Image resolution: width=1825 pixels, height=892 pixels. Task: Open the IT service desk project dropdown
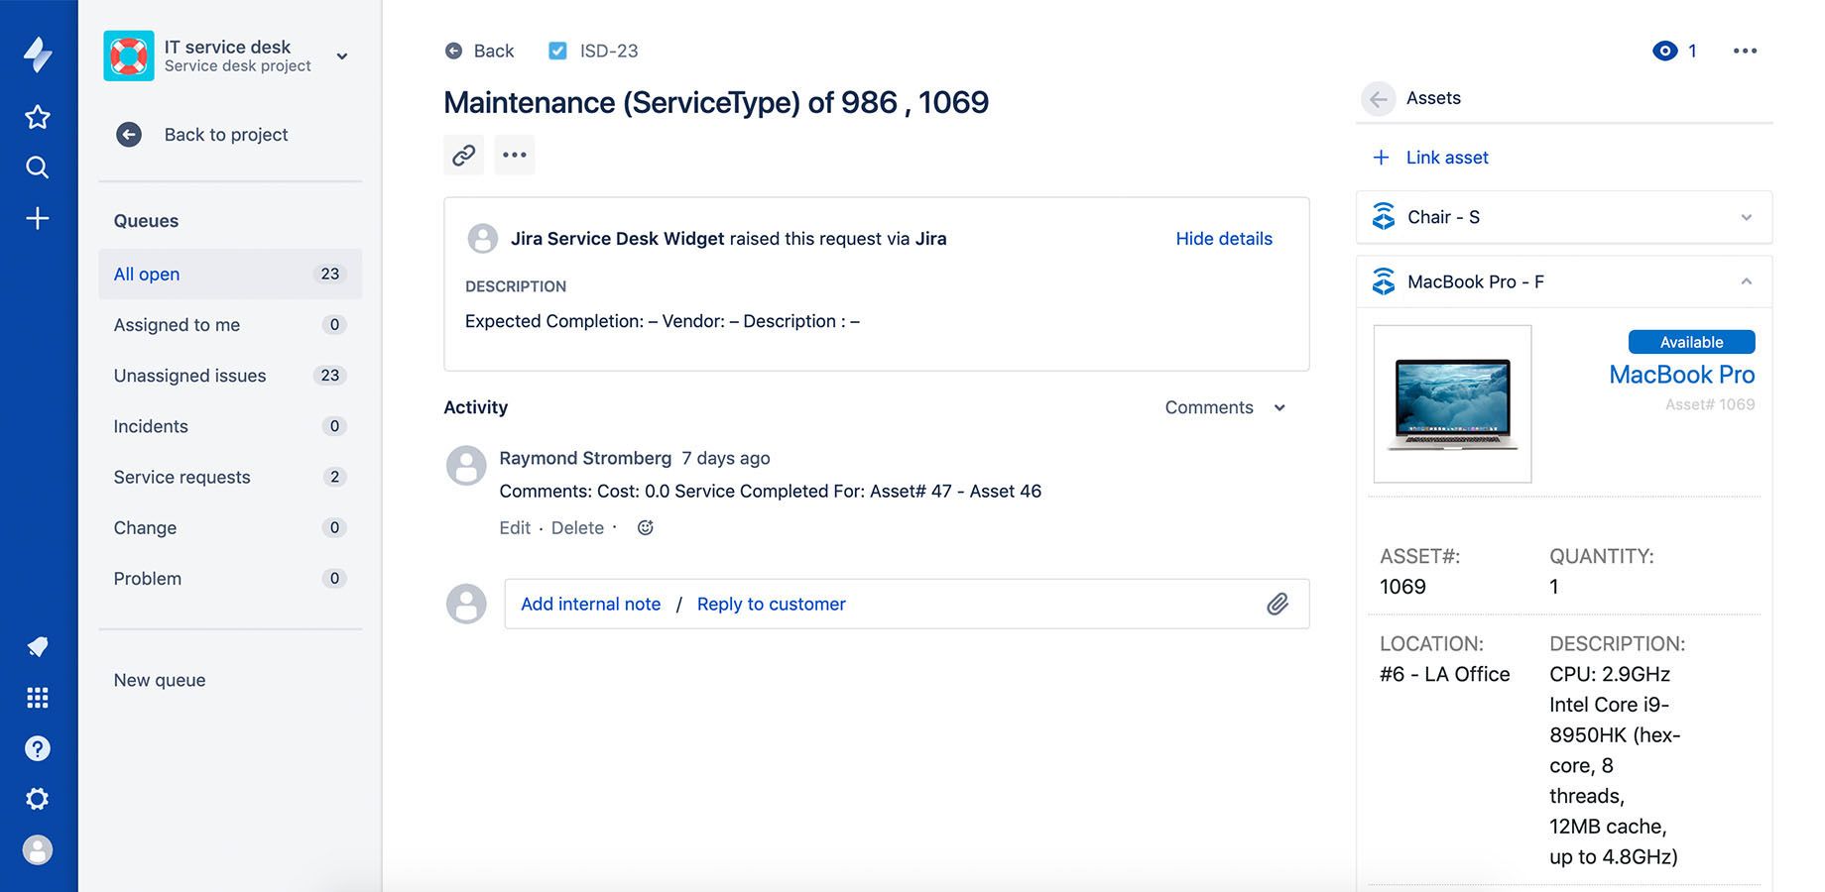(x=342, y=56)
